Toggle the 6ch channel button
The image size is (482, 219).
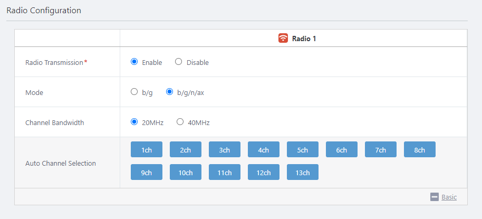[x=342, y=150]
